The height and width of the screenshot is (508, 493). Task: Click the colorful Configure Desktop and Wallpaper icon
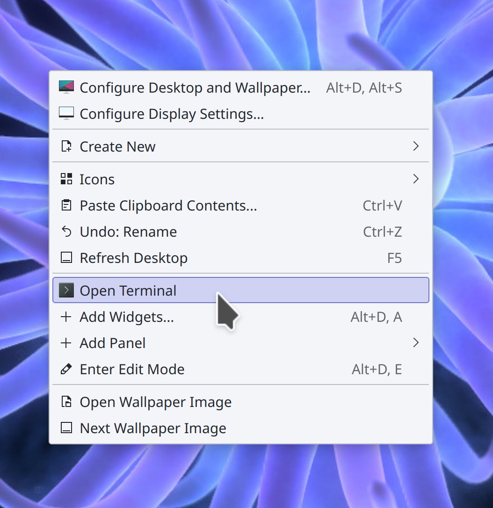click(x=66, y=87)
